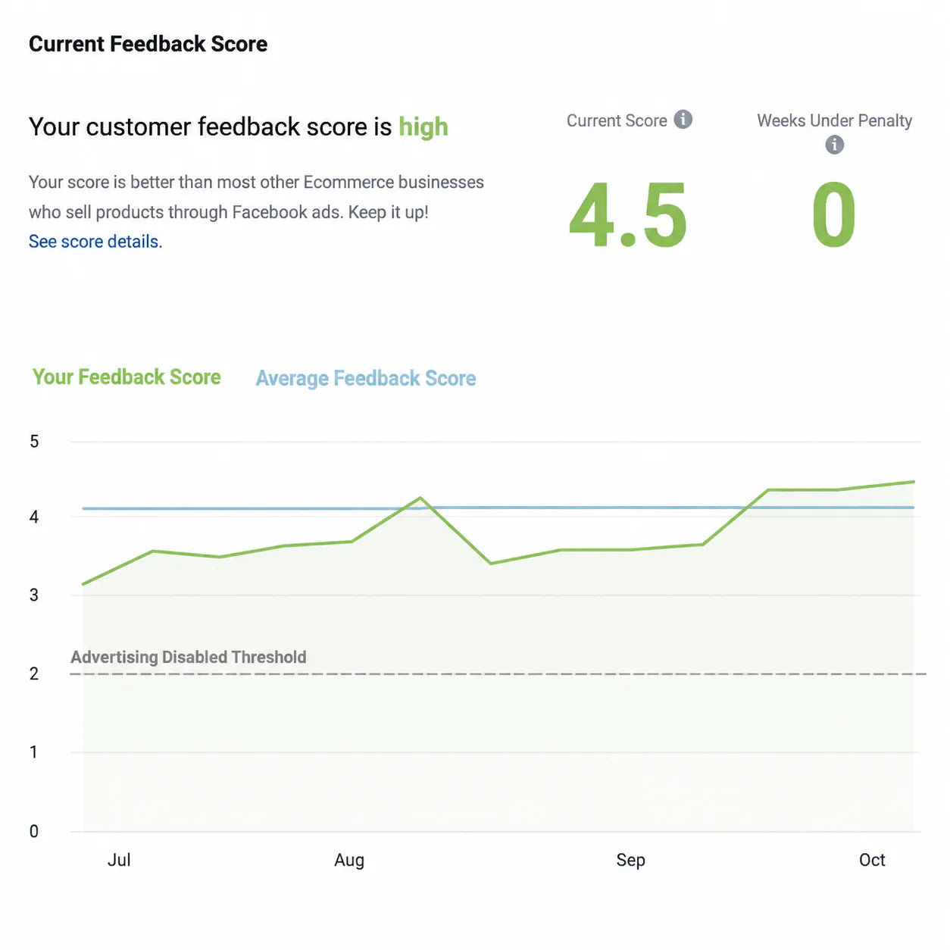Click the Current Feedback Score heading
Image resolution: width=950 pixels, height=950 pixels.
148,44
